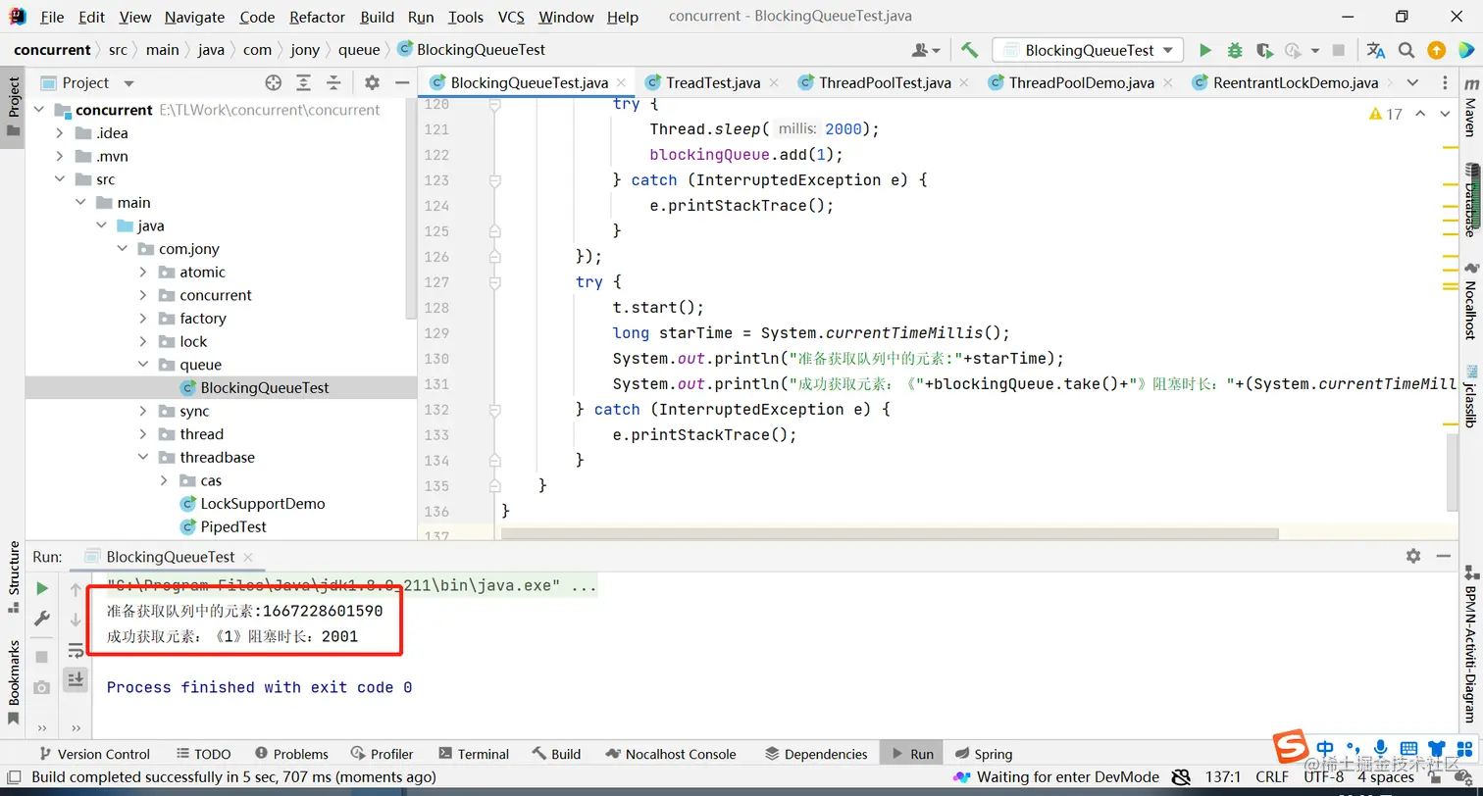
Task: Toggle scroll to end in Run console
Action: click(x=76, y=678)
